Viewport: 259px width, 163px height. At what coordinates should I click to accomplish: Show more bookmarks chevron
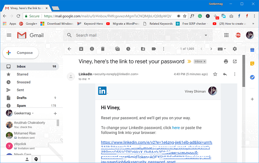tap(253, 24)
